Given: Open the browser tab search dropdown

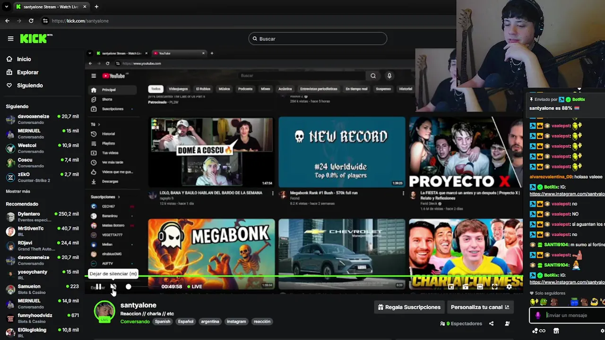Looking at the screenshot, I should coord(6,7).
